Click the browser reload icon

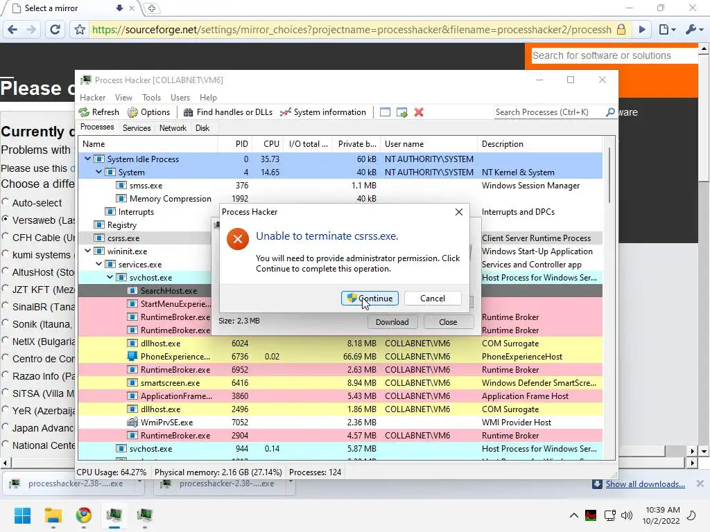click(55, 30)
